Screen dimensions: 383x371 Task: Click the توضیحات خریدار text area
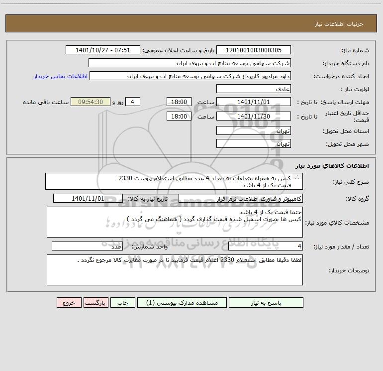click(x=175, y=270)
